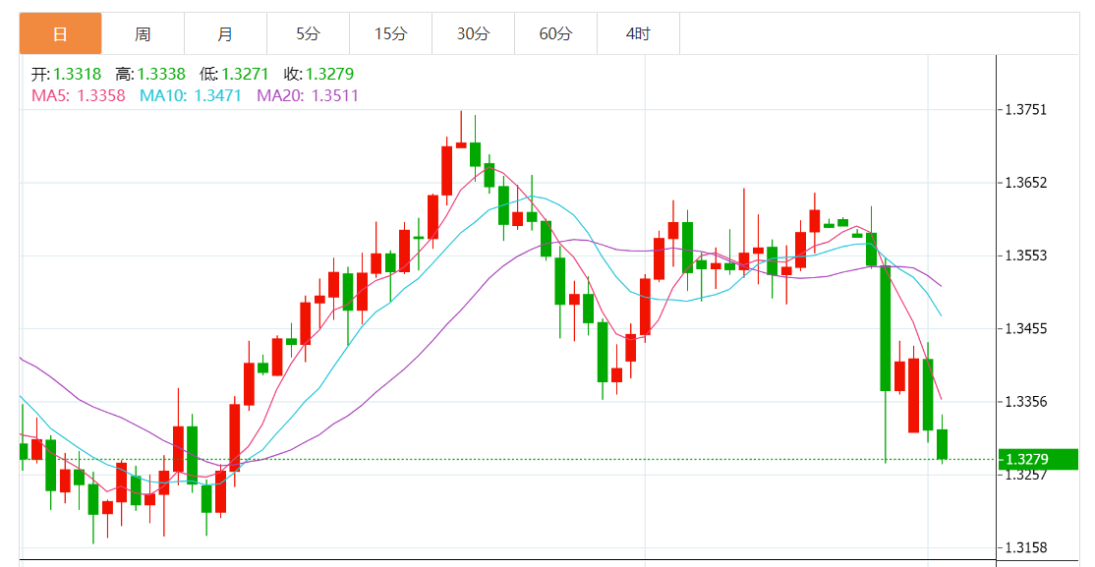
Task: Select the 15分 interval tab
Action: click(390, 34)
